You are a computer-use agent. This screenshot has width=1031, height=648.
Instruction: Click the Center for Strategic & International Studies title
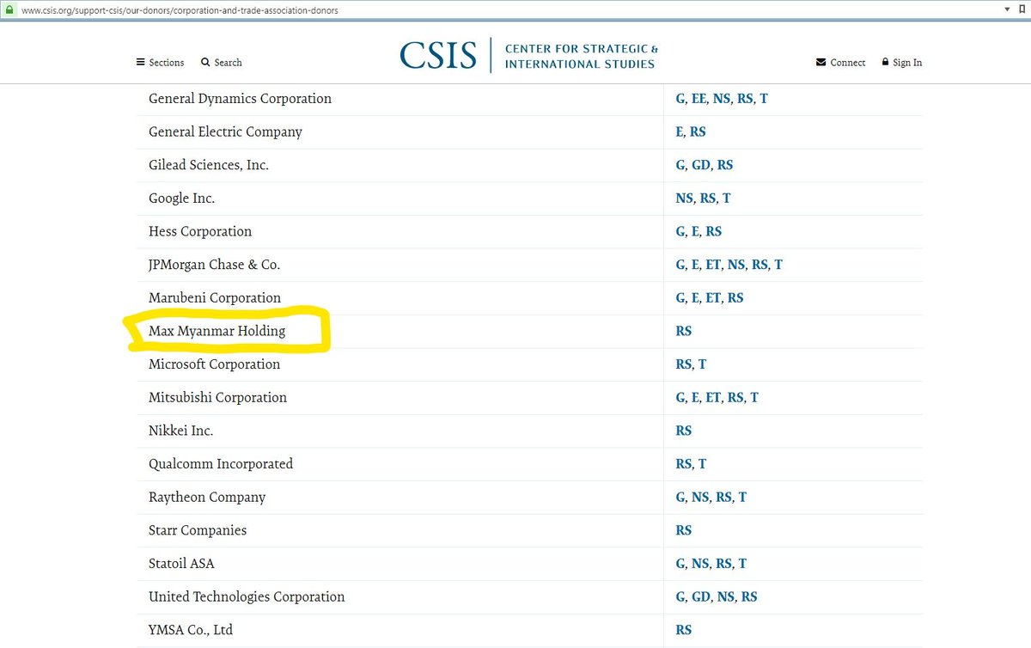point(582,56)
